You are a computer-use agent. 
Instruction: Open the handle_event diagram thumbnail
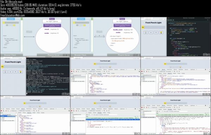[x=105, y=37]
